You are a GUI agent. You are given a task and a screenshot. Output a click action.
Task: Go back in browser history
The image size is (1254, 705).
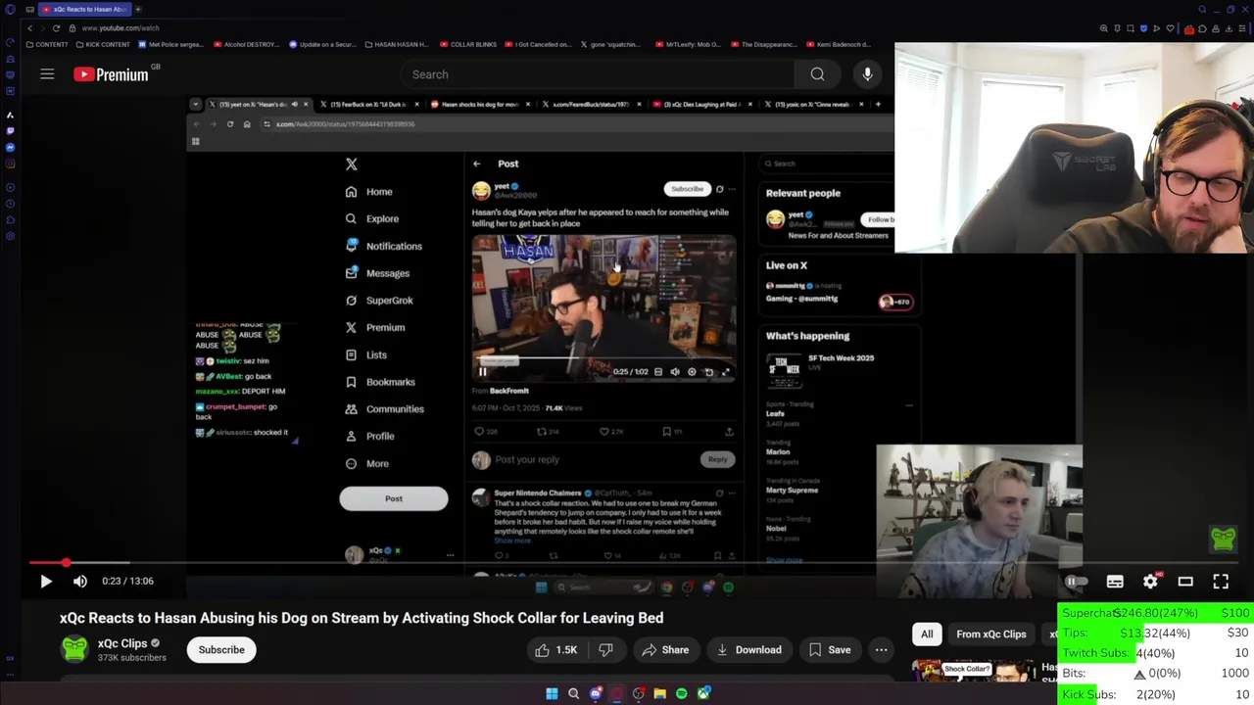(x=29, y=28)
